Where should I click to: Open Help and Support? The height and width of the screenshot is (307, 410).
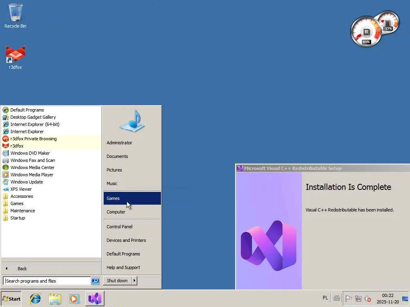132,267
